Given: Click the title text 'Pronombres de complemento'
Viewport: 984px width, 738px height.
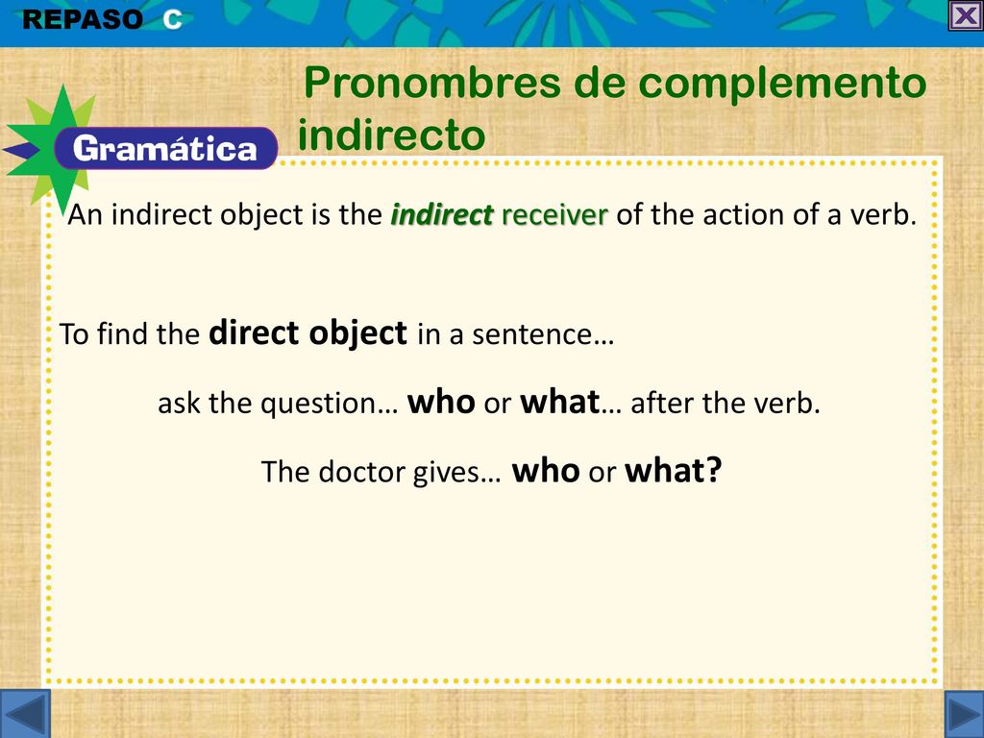Looking at the screenshot, I should pos(615,83).
